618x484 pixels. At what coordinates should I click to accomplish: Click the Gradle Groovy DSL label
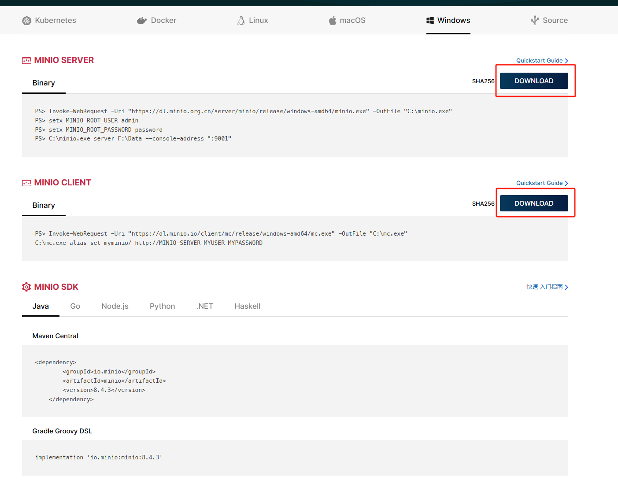pos(62,431)
